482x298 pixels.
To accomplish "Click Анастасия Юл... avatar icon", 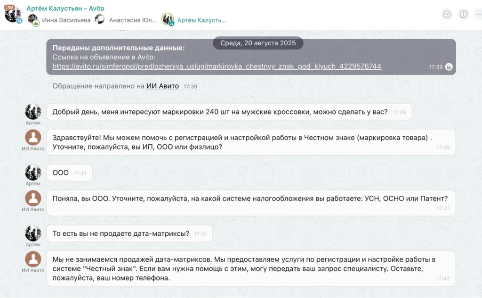I will pos(100,19).
